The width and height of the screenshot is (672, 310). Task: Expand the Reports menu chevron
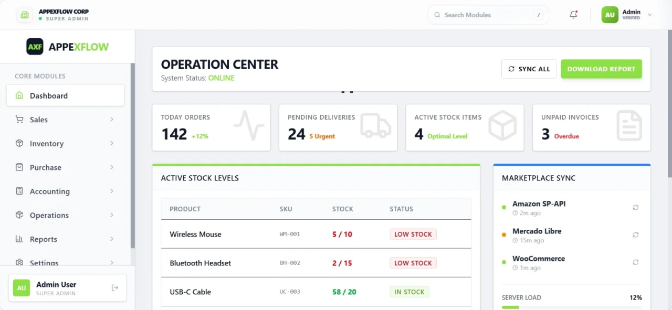click(x=112, y=239)
